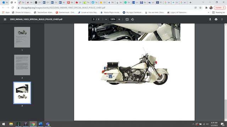Open the PDF viewer more actions menu
Viewport: 227px width, 127px height.
pos(222,19)
